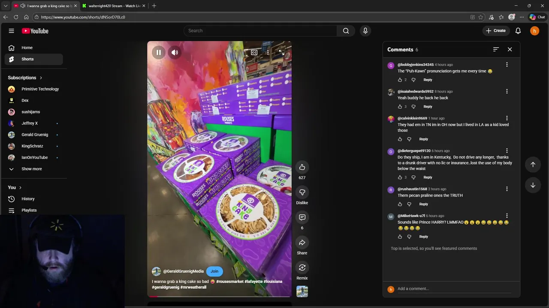Open the Jeffrey X subscription
The image size is (549, 308).
33,123
